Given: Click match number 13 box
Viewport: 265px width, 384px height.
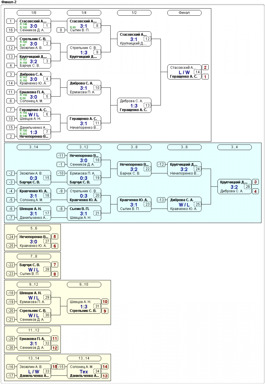Looking at the screenshot, I should (x=147, y=105).
